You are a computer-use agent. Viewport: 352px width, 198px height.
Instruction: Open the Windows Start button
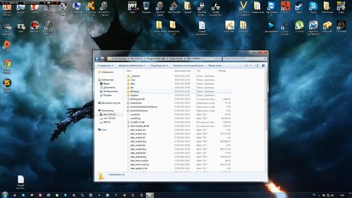[5, 195]
